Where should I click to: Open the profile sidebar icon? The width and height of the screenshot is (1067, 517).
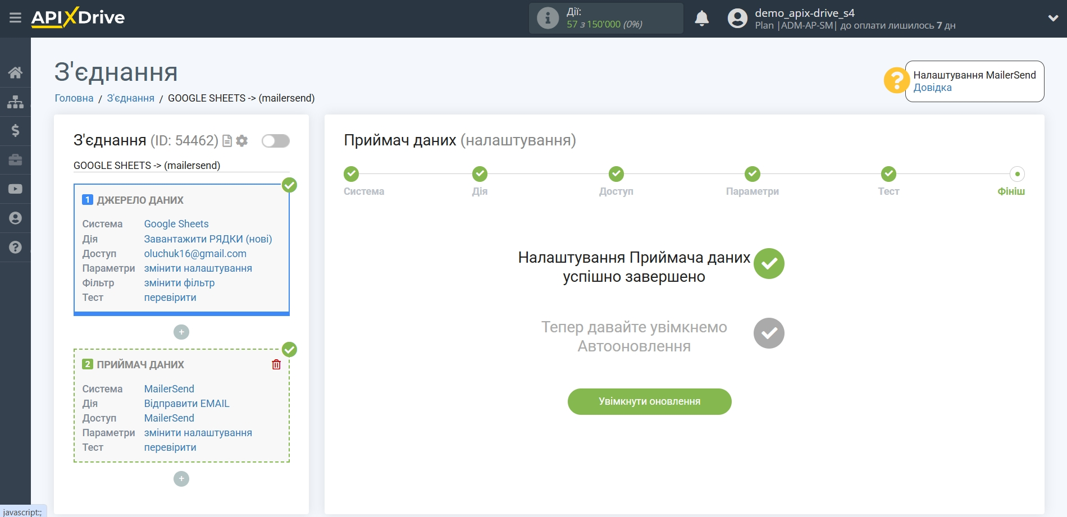pos(15,218)
